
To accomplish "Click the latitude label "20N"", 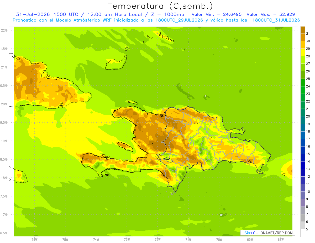I will [x=4, y=104].
